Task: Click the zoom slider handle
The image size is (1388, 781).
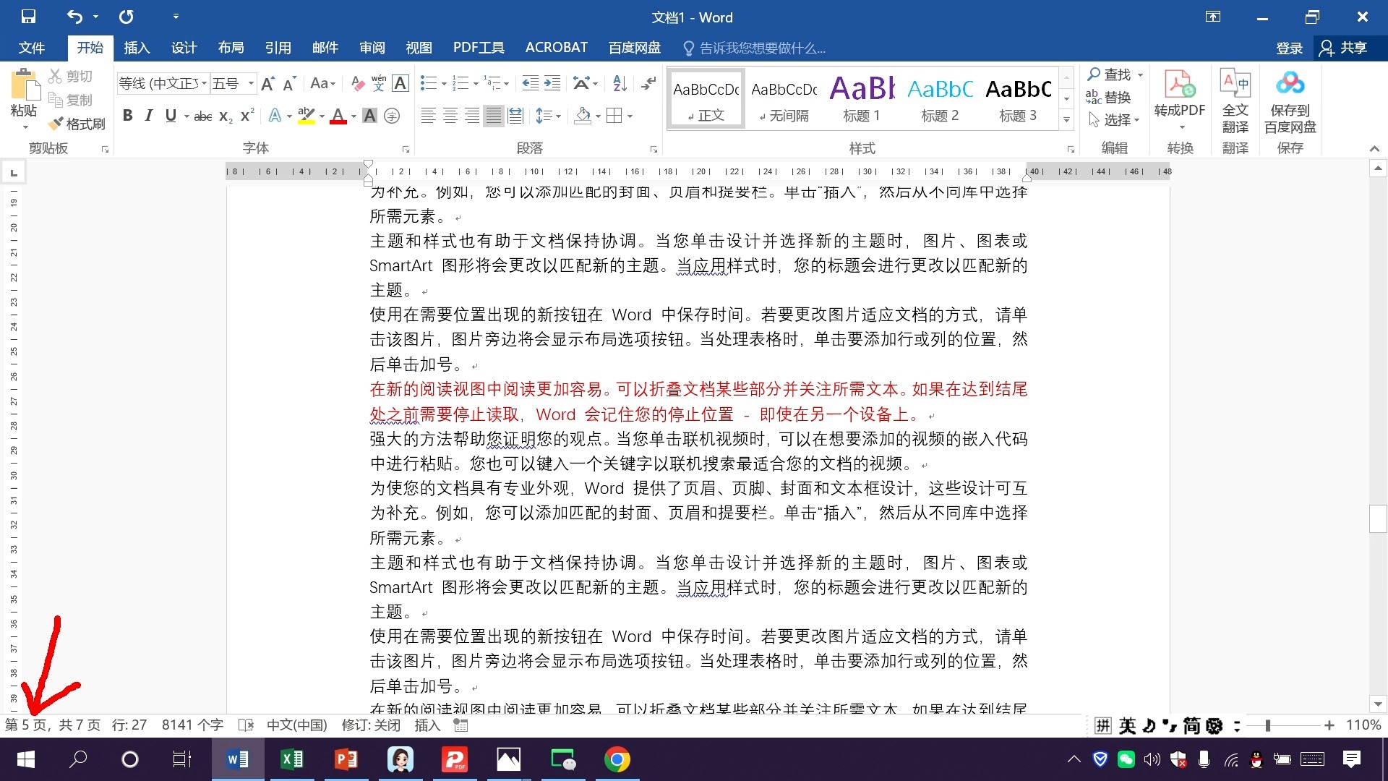Action: coord(1268,725)
